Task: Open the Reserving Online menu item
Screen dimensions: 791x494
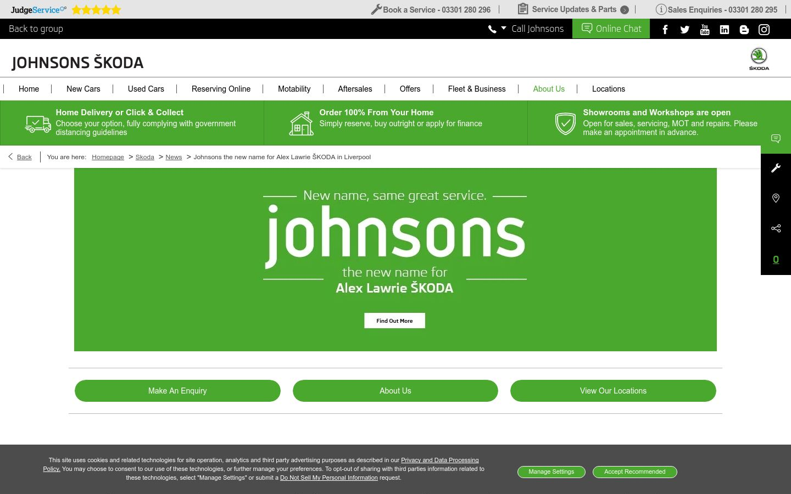Action: coord(221,89)
